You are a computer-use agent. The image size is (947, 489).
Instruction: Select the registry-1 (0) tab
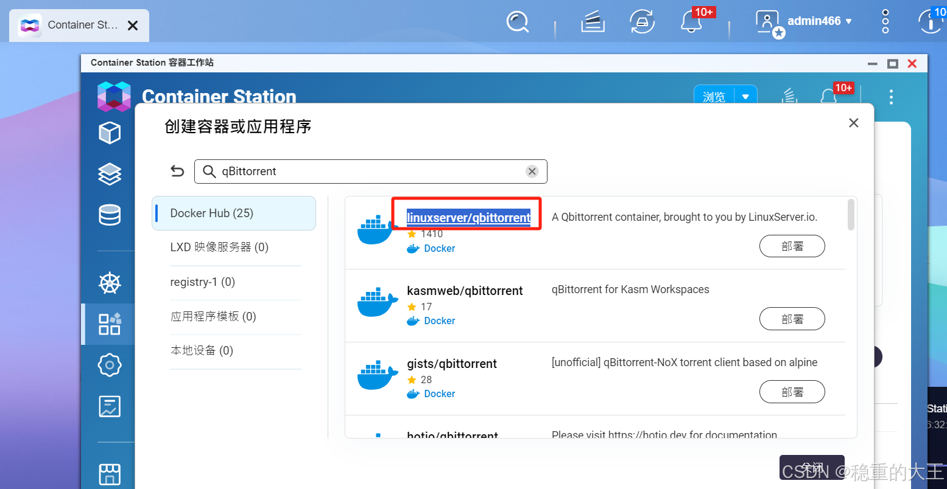[203, 282]
